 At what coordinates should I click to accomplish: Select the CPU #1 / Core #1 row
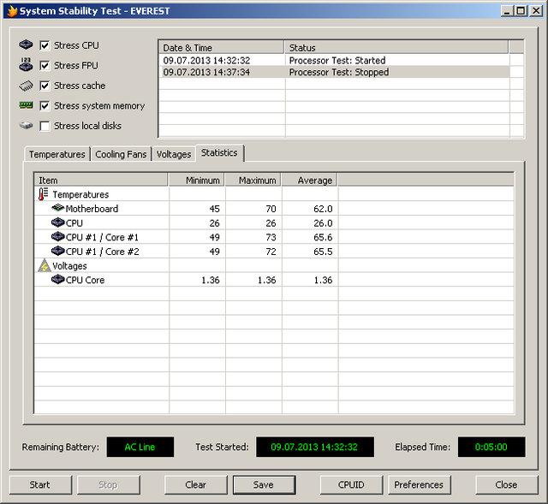click(102, 237)
